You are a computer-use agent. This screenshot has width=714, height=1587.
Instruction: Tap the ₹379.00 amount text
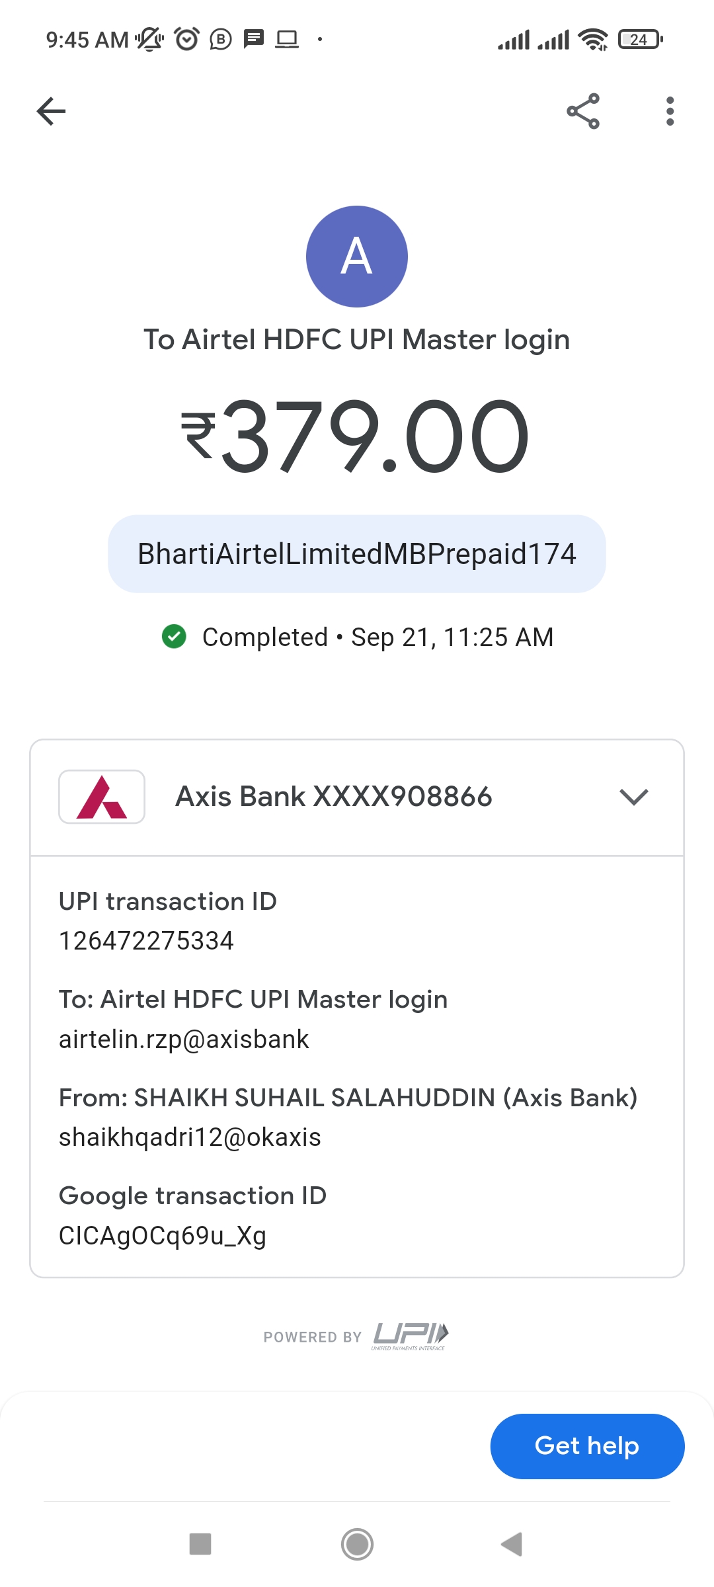coord(357,436)
